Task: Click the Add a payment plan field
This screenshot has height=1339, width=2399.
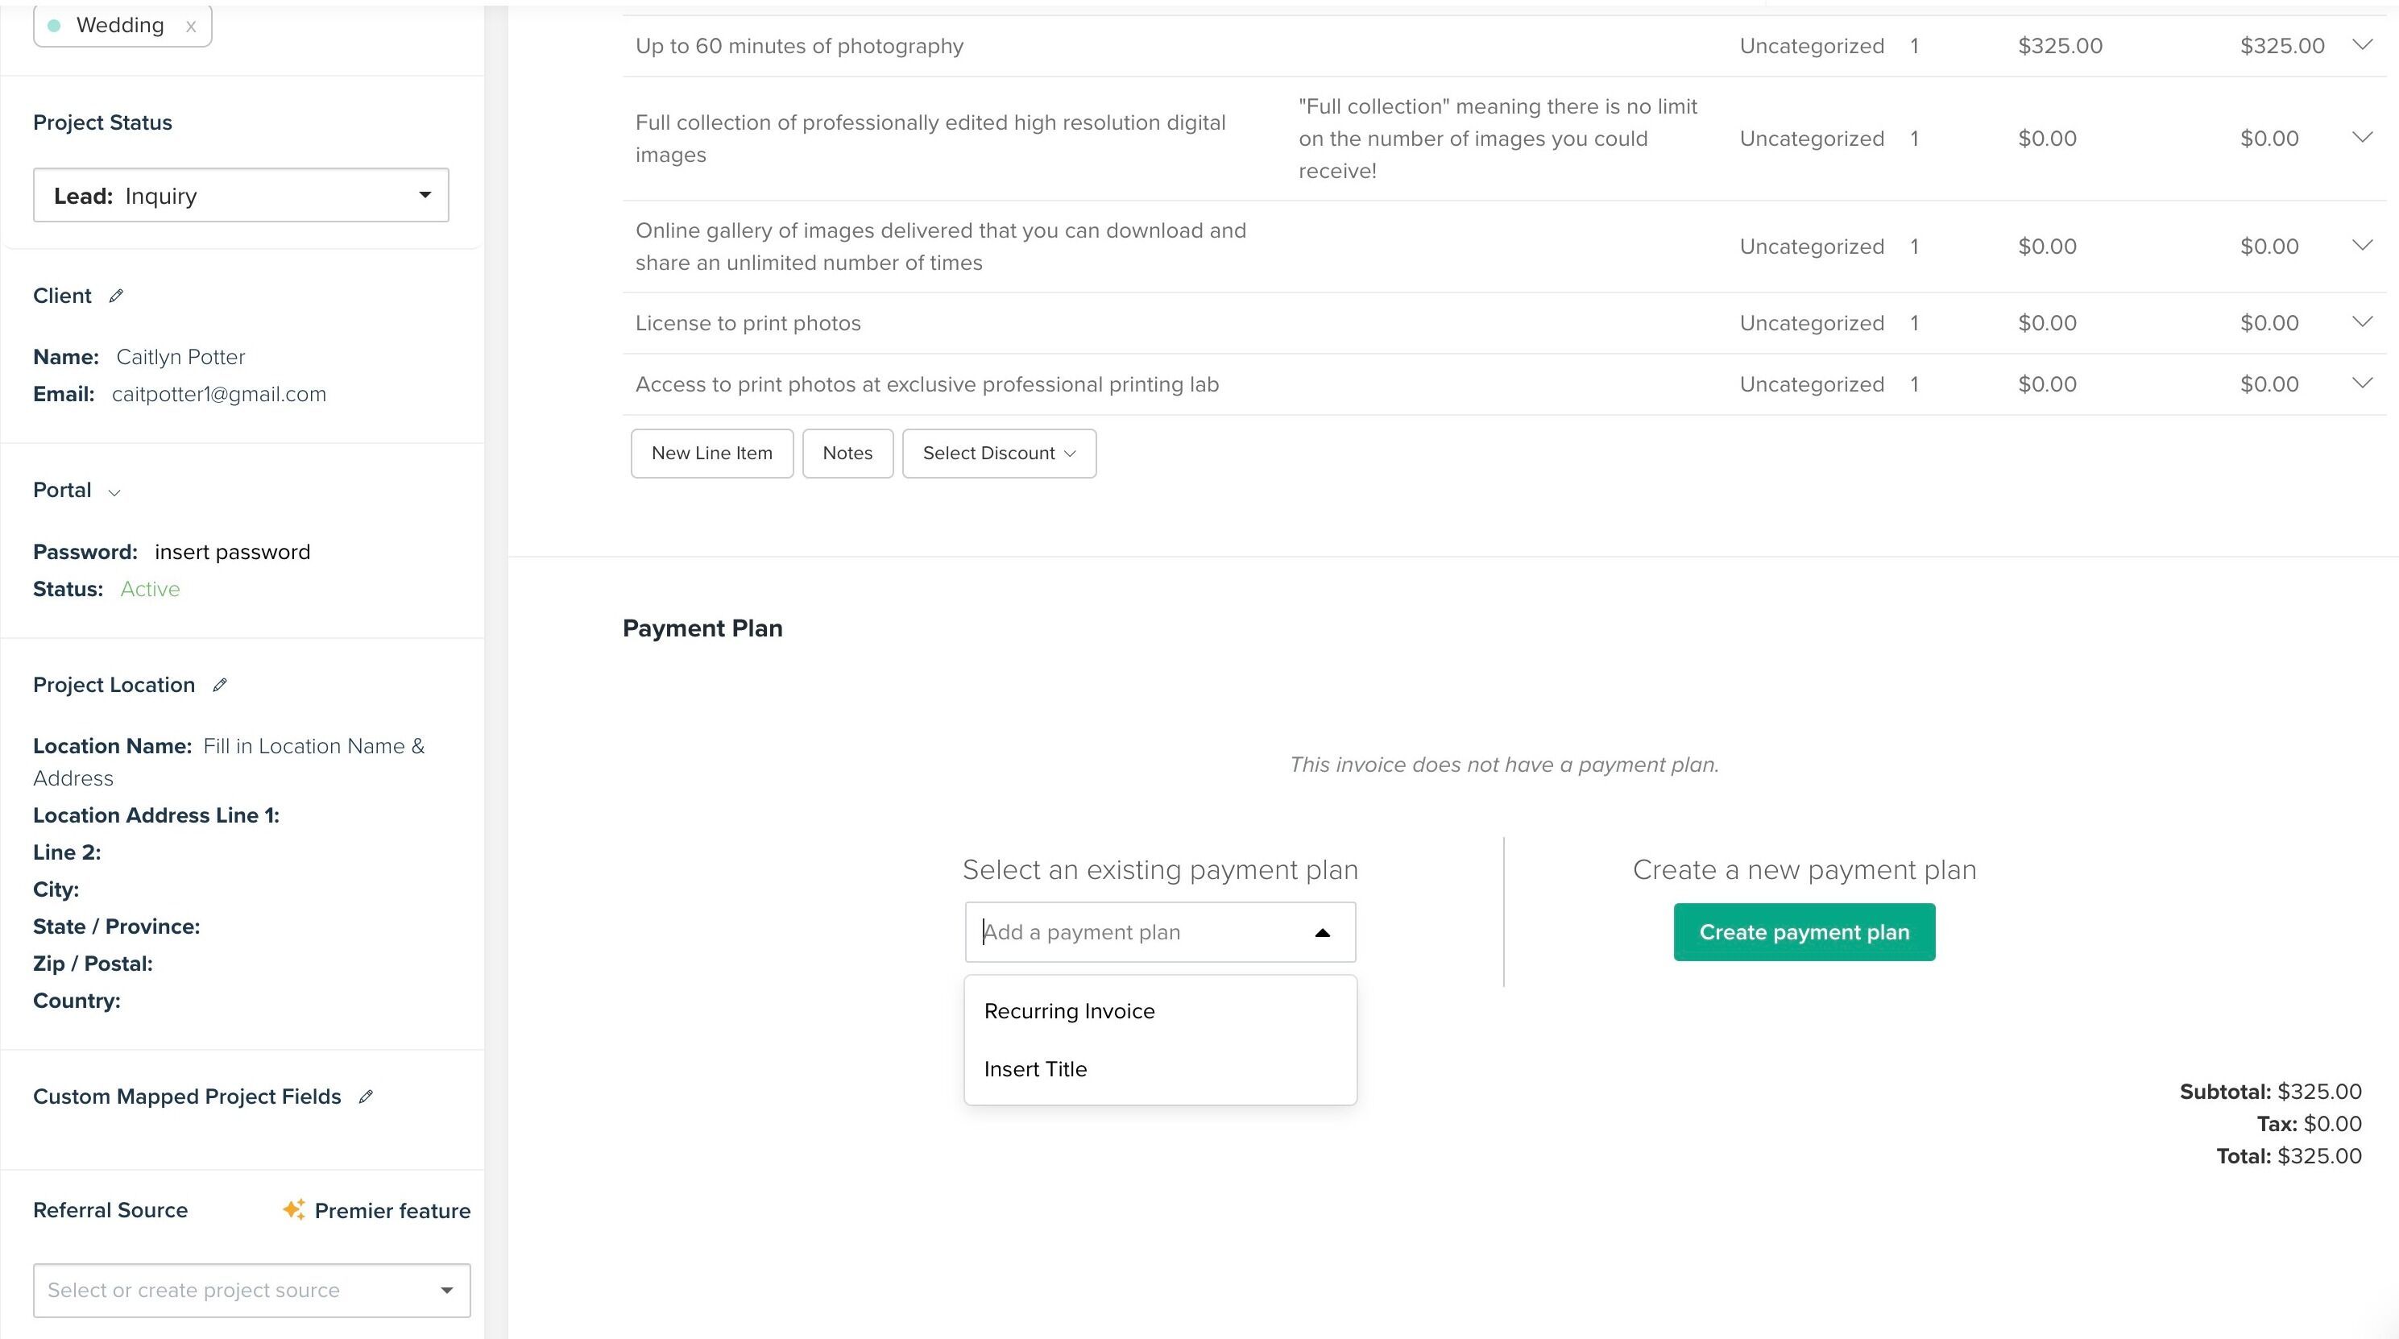Action: [1160, 932]
